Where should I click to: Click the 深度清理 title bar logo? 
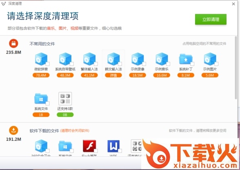tap(3, 4)
